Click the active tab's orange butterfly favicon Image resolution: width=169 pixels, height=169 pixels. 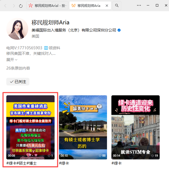(74, 5)
